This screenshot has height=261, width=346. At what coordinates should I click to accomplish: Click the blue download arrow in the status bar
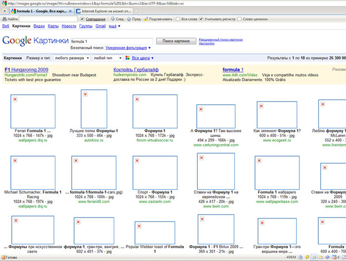[x=301, y=257]
